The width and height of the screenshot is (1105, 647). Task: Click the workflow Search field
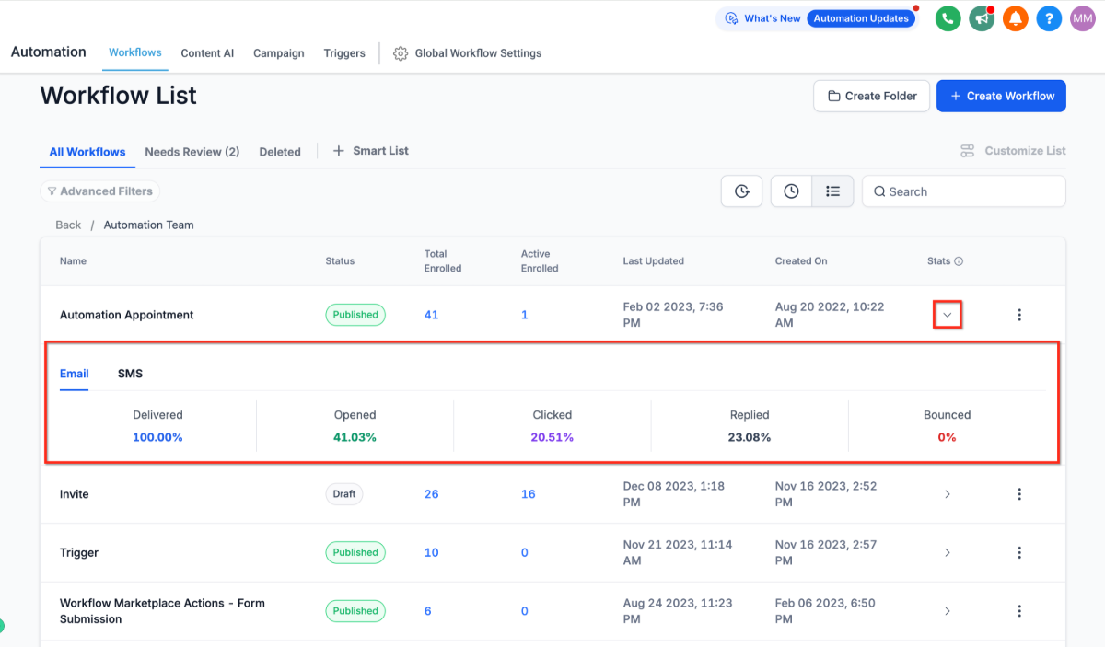coord(963,191)
